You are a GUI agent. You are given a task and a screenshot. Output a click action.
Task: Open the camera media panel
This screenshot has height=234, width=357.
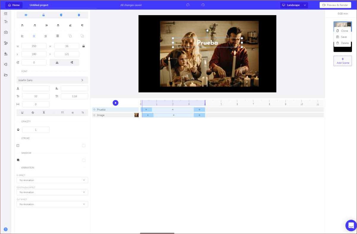click(x=6, y=32)
